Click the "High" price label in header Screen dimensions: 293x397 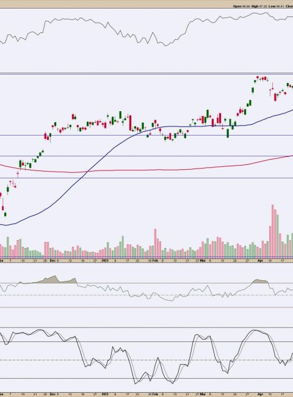pyautogui.click(x=255, y=6)
